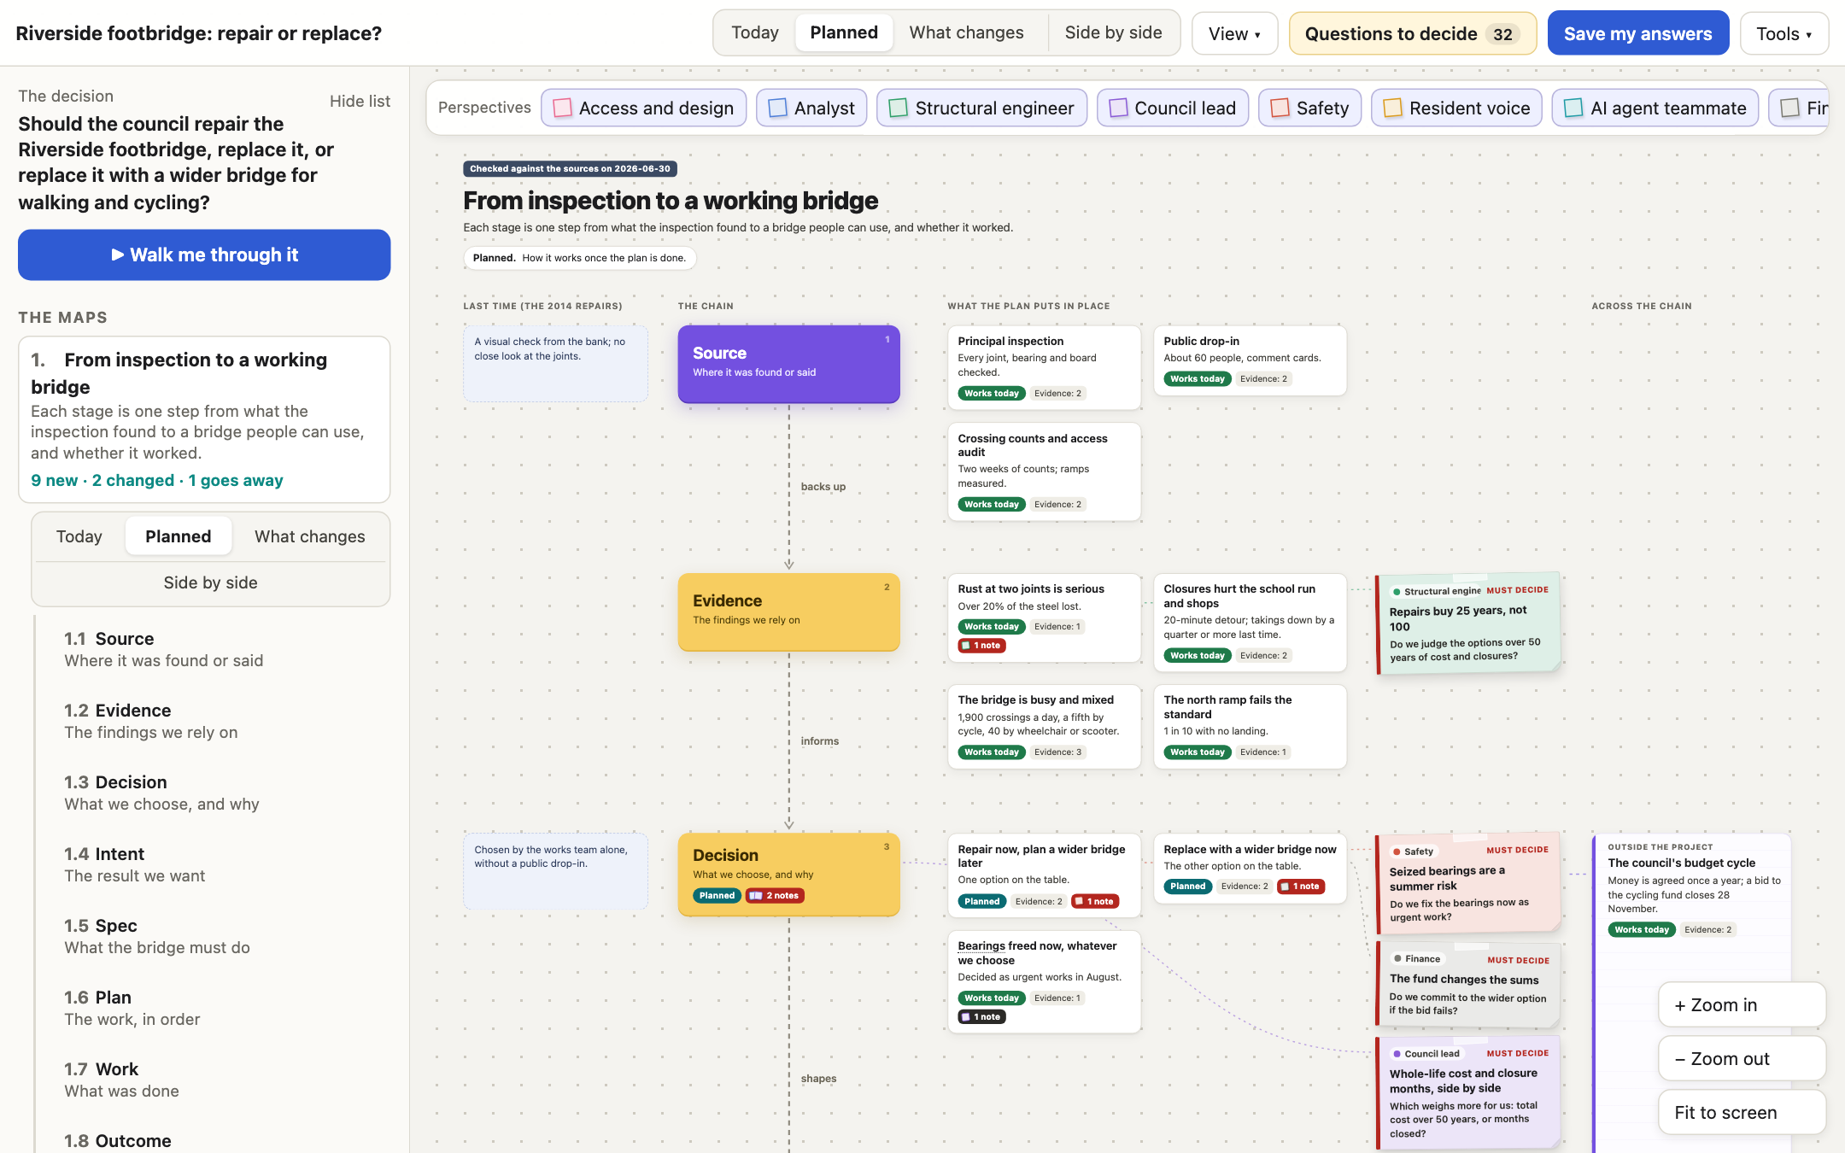This screenshot has width=1845, height=1153.
Task: Open the Safety must-decide seized bearings note
Action: (x=1468, y=884)
